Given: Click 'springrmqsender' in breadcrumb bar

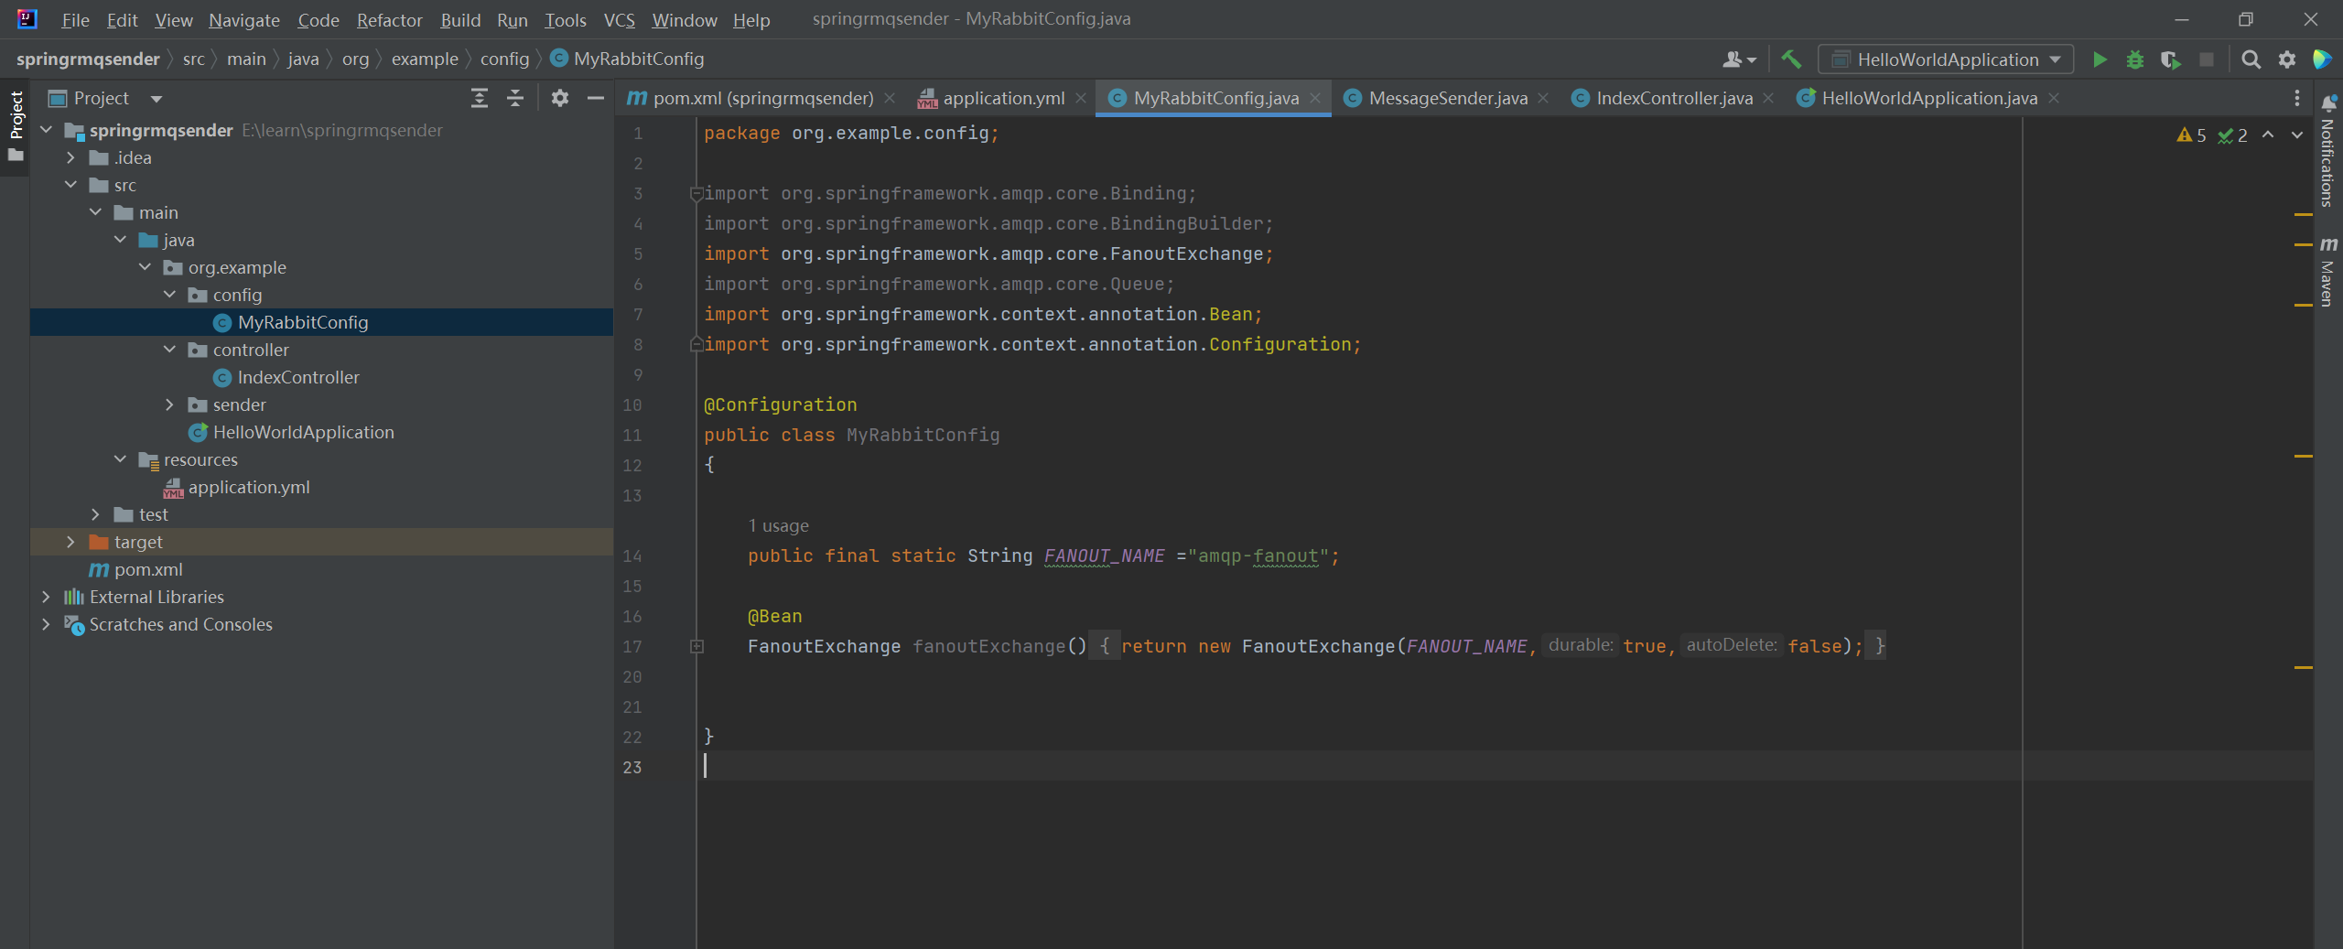Looking at the screenshot, I should click(x=88, y=59).
